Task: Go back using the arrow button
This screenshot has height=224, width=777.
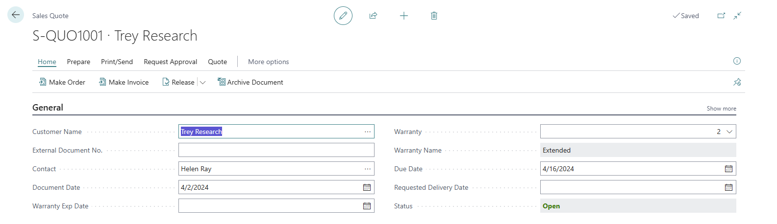Action: pos(16,15)
